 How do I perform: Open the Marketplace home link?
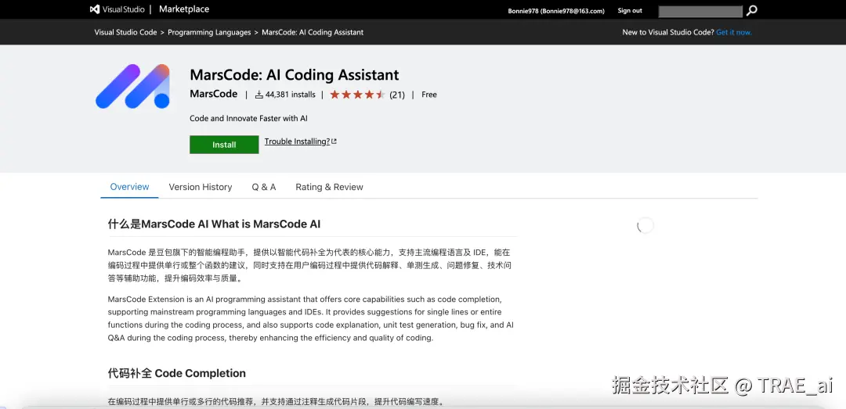[x=184, y=9]
